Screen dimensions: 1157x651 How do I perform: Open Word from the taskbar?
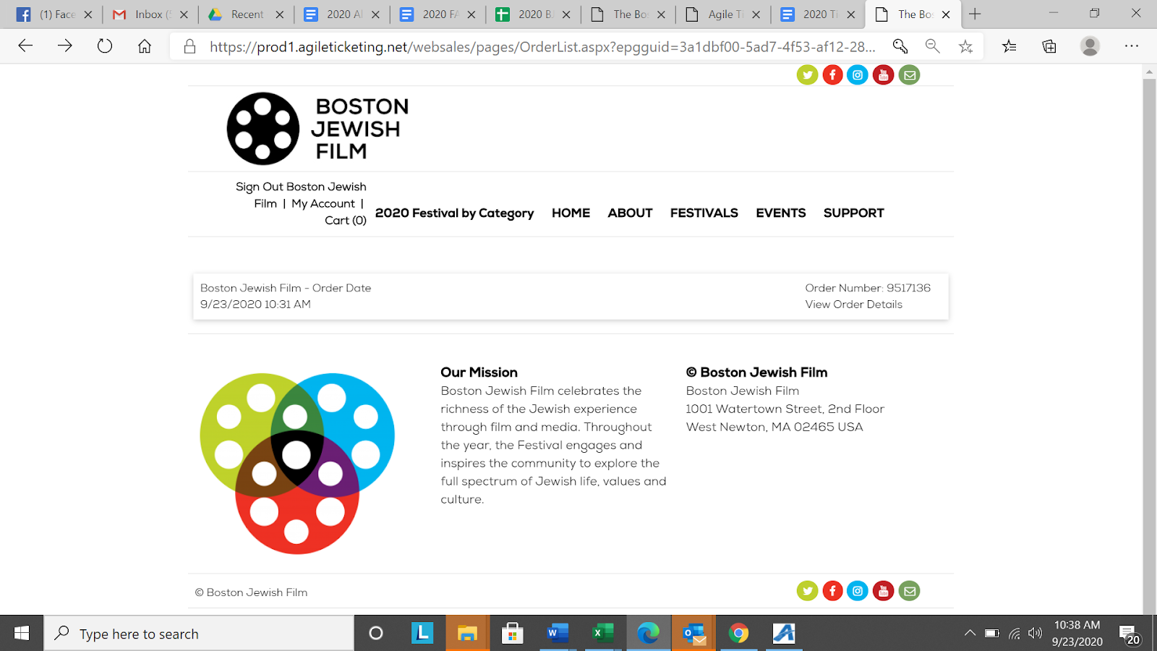(558, 634)
